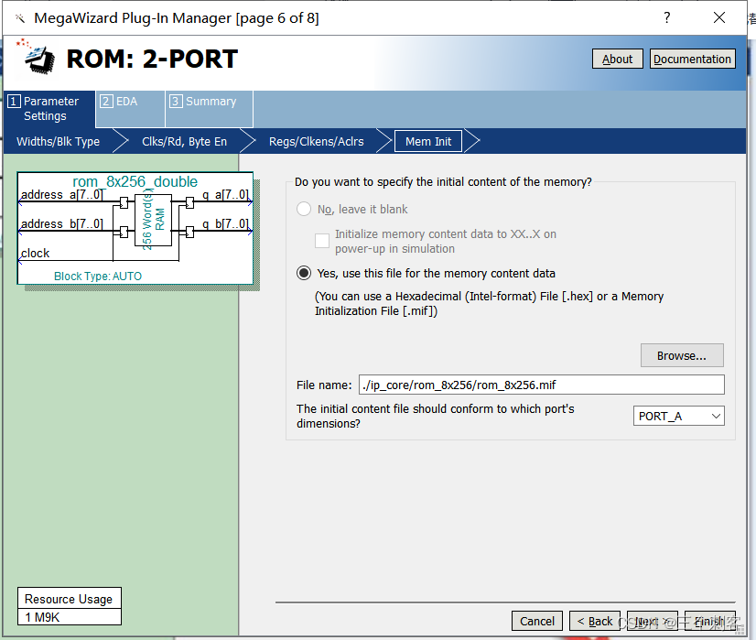Viewport: 756px width, 640px height.
Task: Click the wizard title bar icon
Action: coord(20,18)
